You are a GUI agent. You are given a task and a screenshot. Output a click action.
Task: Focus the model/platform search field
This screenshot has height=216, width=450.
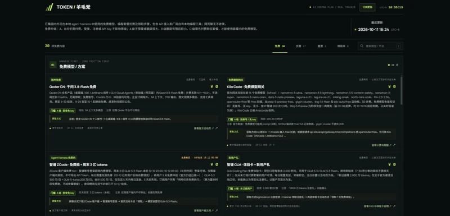point(380,46)
